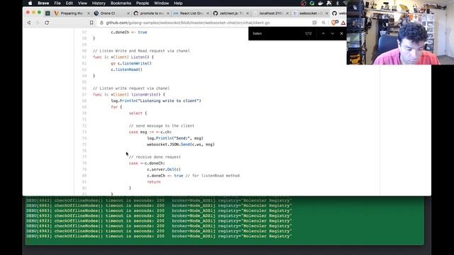Click the "// receive done request" comment
The width and height of the screenshot is (454, 255).
[x=155, y=157]
